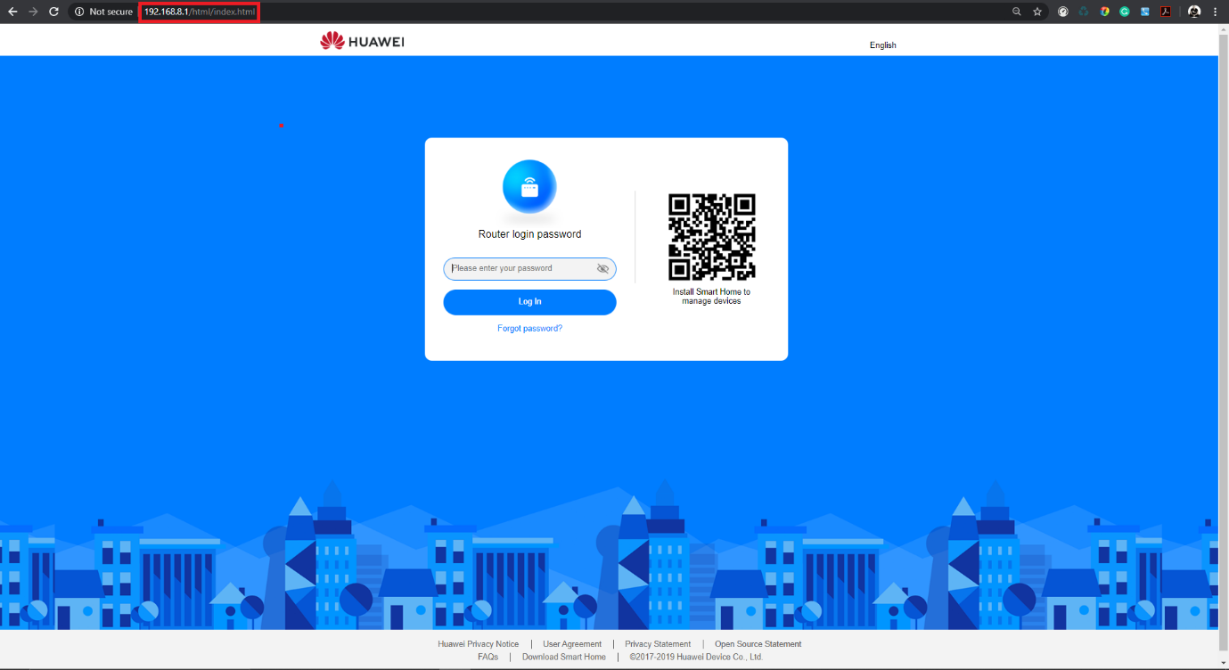This screenshot has height=670, width=1229.
Task: Open the Chrome profile avatar
Action: pyautogui.click(x=1194, y=12)
